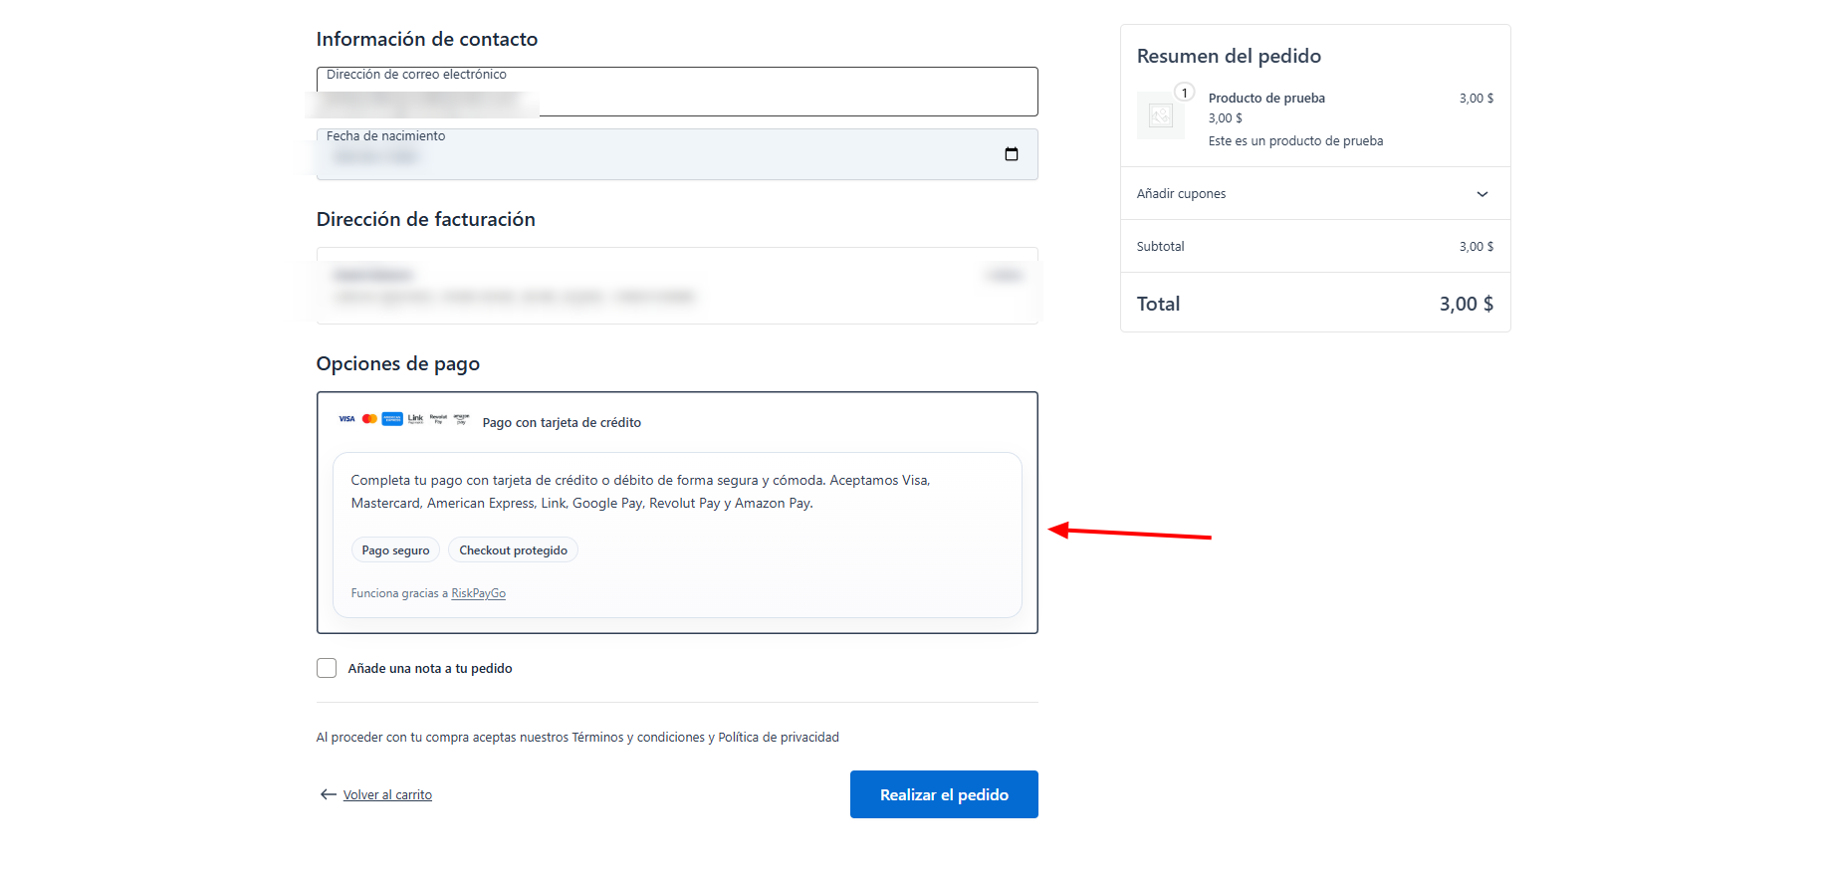The width and height of the screenshot is (1827, 873).
Task: Click the Revolut Pay logo
Action: pyautogui.click(x=438, y=419)
